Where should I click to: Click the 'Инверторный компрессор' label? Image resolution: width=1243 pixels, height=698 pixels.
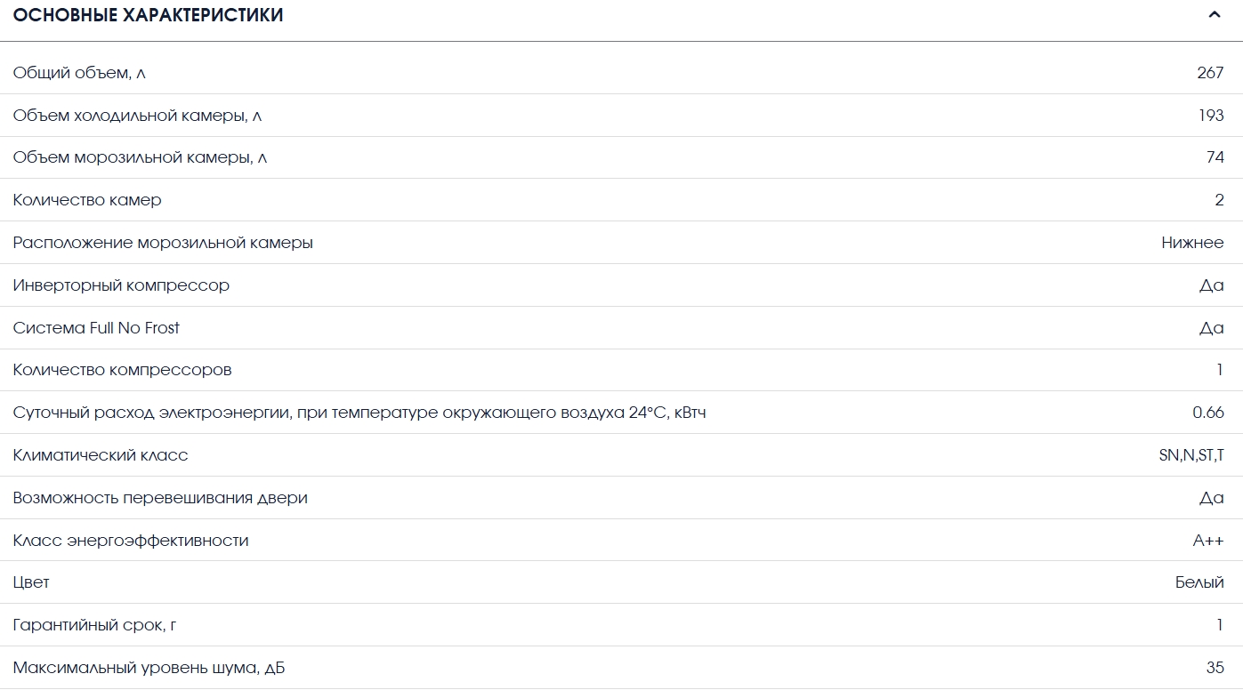tap(121, 285)
